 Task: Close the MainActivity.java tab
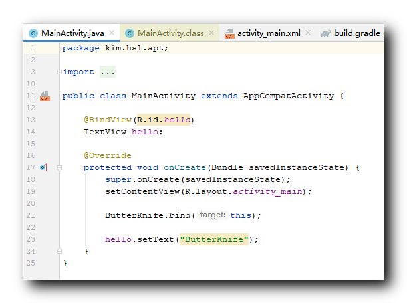tap(112, 33)
